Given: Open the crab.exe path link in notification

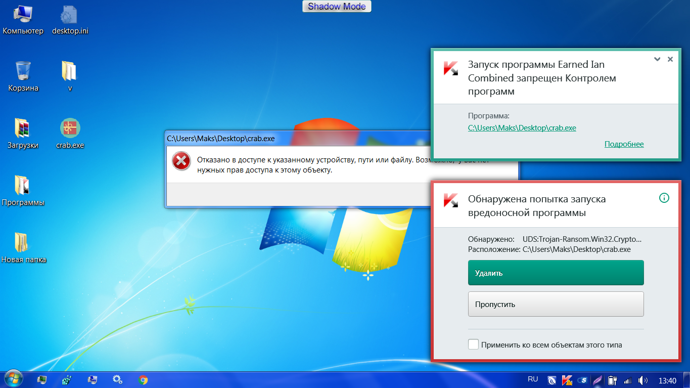Looking at the screenshot, I should click(522, 128).
